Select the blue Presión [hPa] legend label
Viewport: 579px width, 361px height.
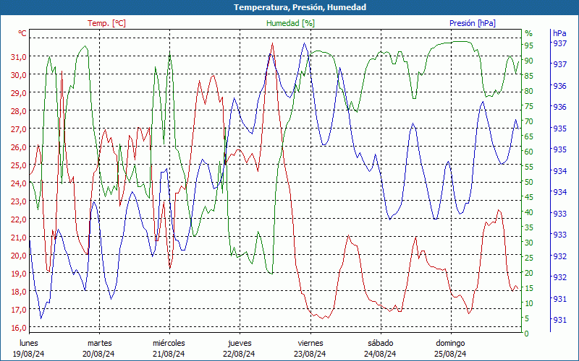[x=473, y=23]
